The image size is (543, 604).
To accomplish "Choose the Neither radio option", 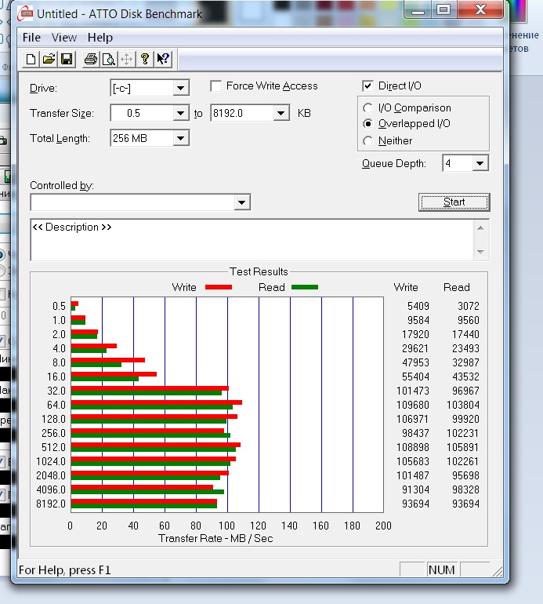I will point(368,141).
